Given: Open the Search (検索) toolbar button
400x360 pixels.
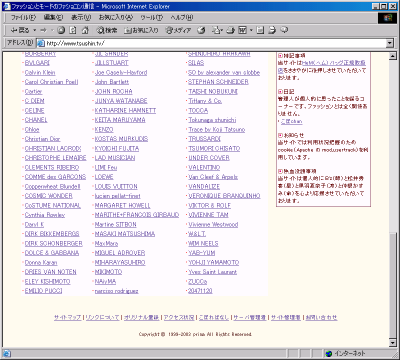Looking at the screenshot, I should point(106,30).
